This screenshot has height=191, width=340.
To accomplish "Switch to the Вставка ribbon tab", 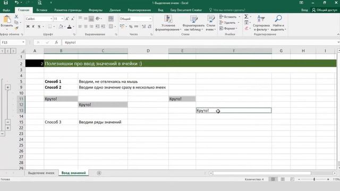I will 42,10.
